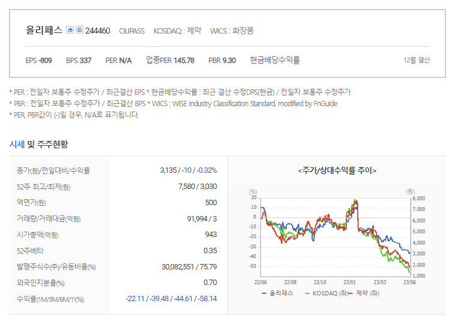Click the 현금배당수익률 label
Viewport: 449px width, 318px height.
pyautogui.click(x=275, y=60)
